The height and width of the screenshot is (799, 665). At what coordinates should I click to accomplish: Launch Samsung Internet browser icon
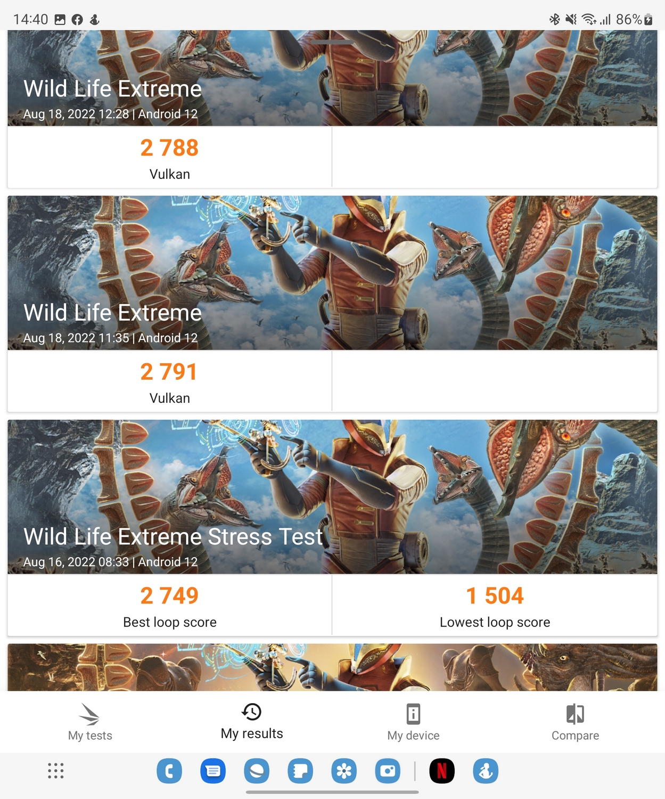257,771
